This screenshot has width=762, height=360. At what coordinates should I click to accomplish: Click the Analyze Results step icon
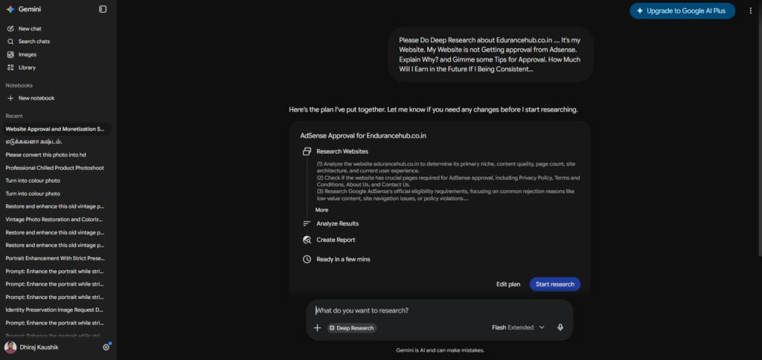307,224
